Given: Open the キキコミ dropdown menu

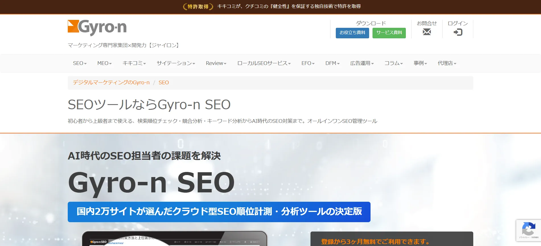Looking at the screenshot, I should click(x=134, y=63).
